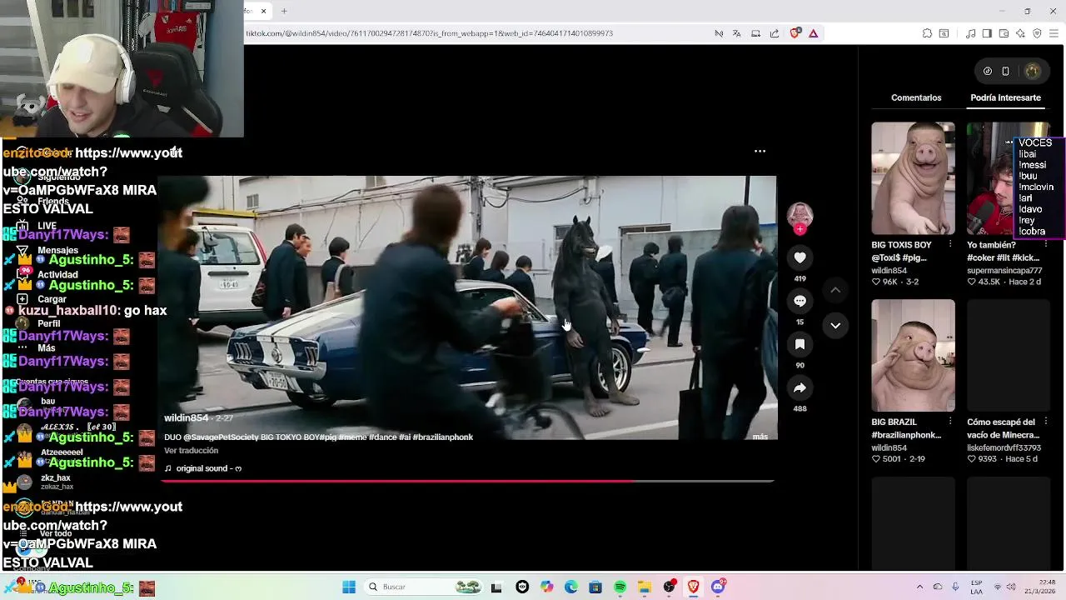Viewport: 1066px width, 600px height.
Task: Click 'Mensajes' in the TikTok sidebar
Action: tap(57, 250)
